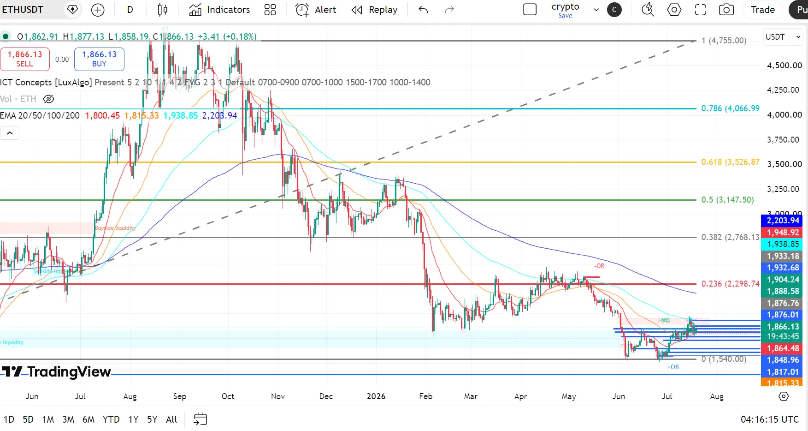The height and width of the screenshot is (431, 808).
Task: Switch to the YTD time range
Action: point(111,419)
